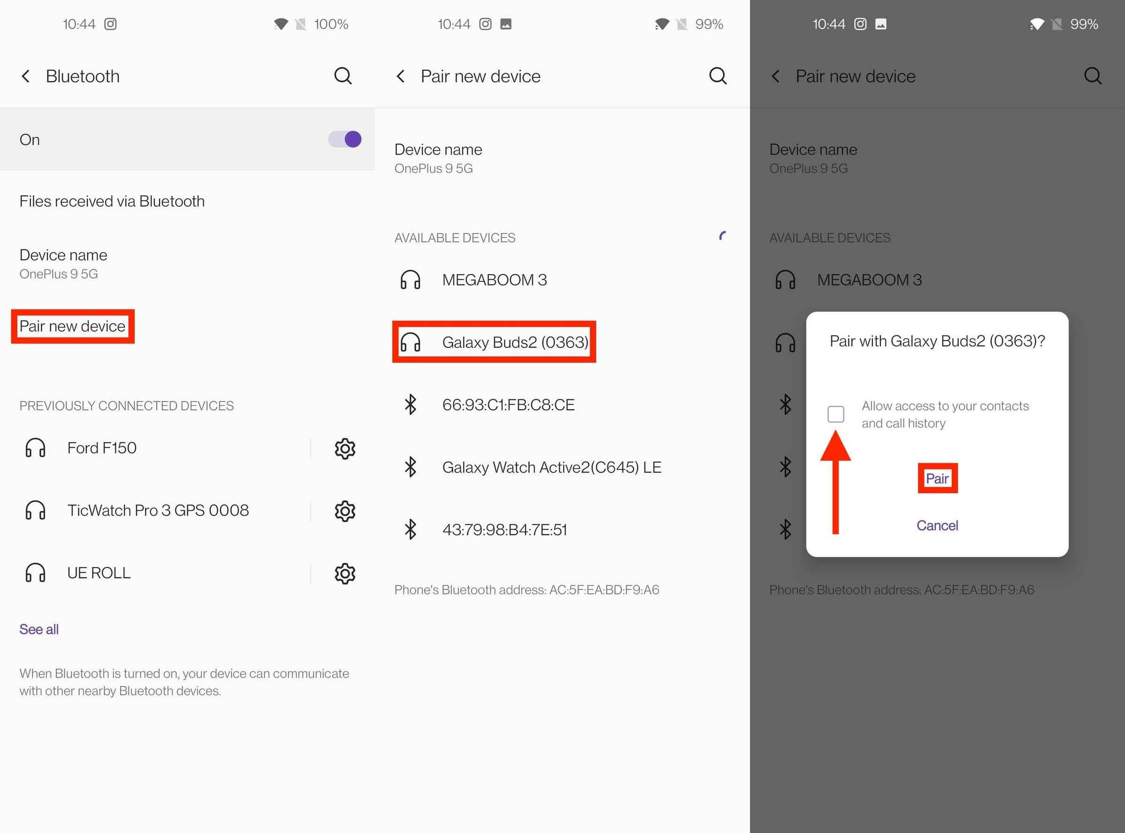The width and height of the screenshot is (1125, 833).
Task: Go back from the Bluetooth screen
Action: pos(26,76)
